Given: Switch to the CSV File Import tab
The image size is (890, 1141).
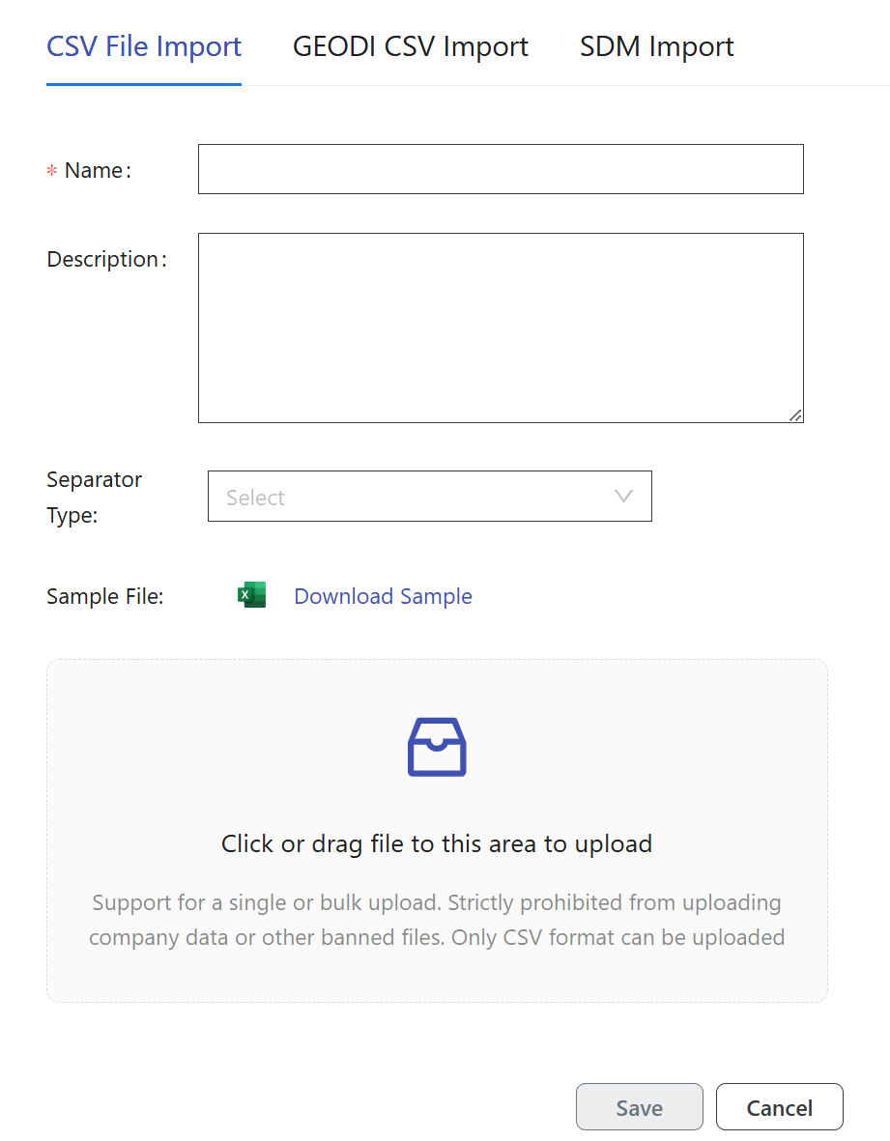Looking at the screenshot, I should tap(144, 46).
